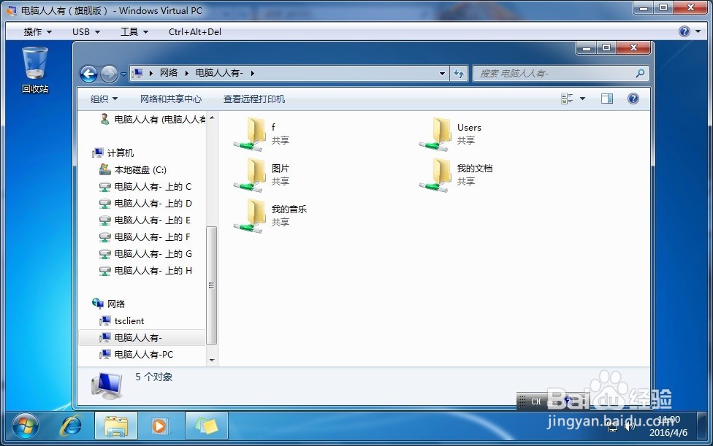Click the volume icon in system tray
Screen dimensions: 713x446
click(x=630, y=426)
